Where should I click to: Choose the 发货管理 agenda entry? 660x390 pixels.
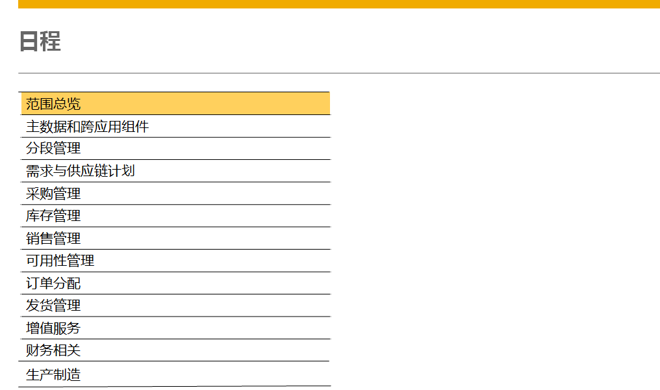tap(175, 305)
